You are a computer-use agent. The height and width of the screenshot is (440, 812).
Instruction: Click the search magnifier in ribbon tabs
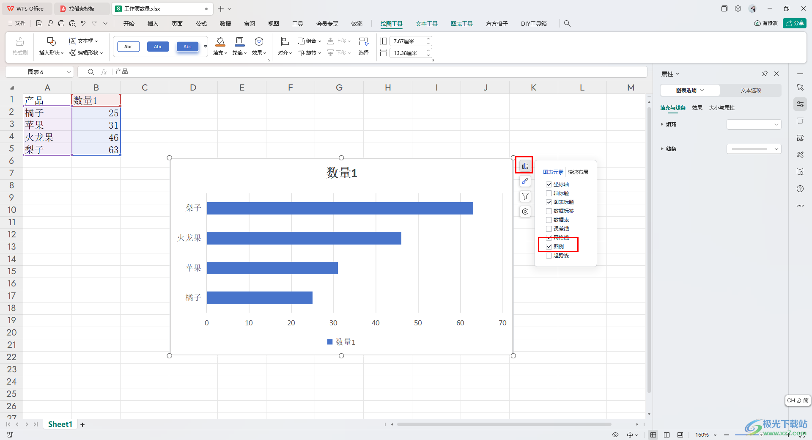pyautogui.click(x=567, y=24)
